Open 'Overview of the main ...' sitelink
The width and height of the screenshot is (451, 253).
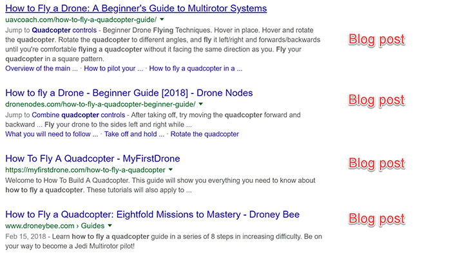41,68
